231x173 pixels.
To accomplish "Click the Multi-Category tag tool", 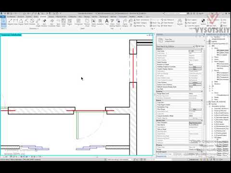I will pyautogui.click(x=140, y=23).
